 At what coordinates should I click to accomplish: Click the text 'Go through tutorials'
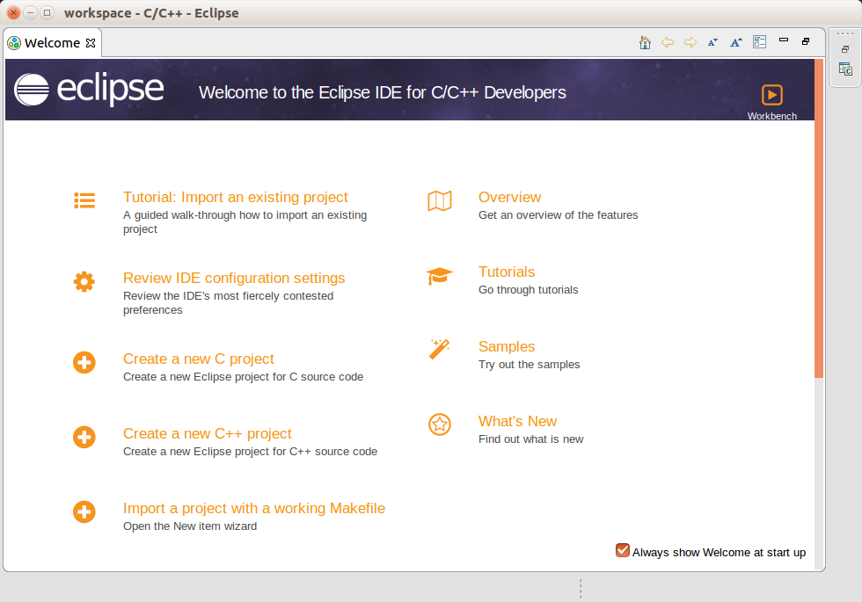(x=529, y=290)
